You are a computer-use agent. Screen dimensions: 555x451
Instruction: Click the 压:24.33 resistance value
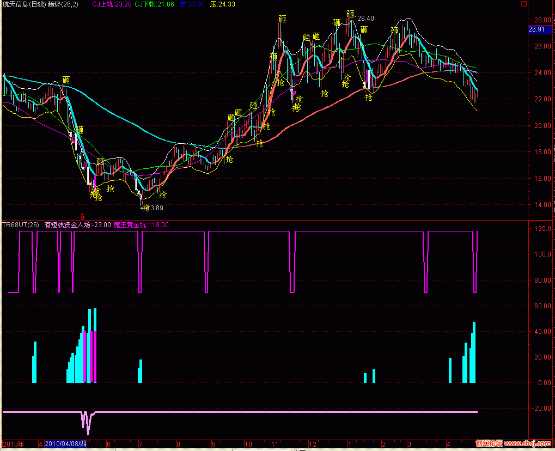coord(223,4)
